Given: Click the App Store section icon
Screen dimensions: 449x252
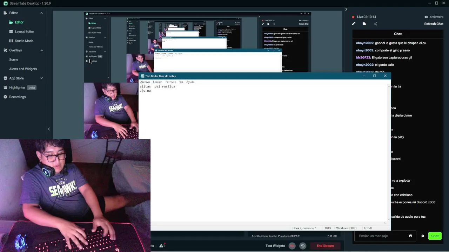Looking at the screenshot, I should [x=5, y=78].
